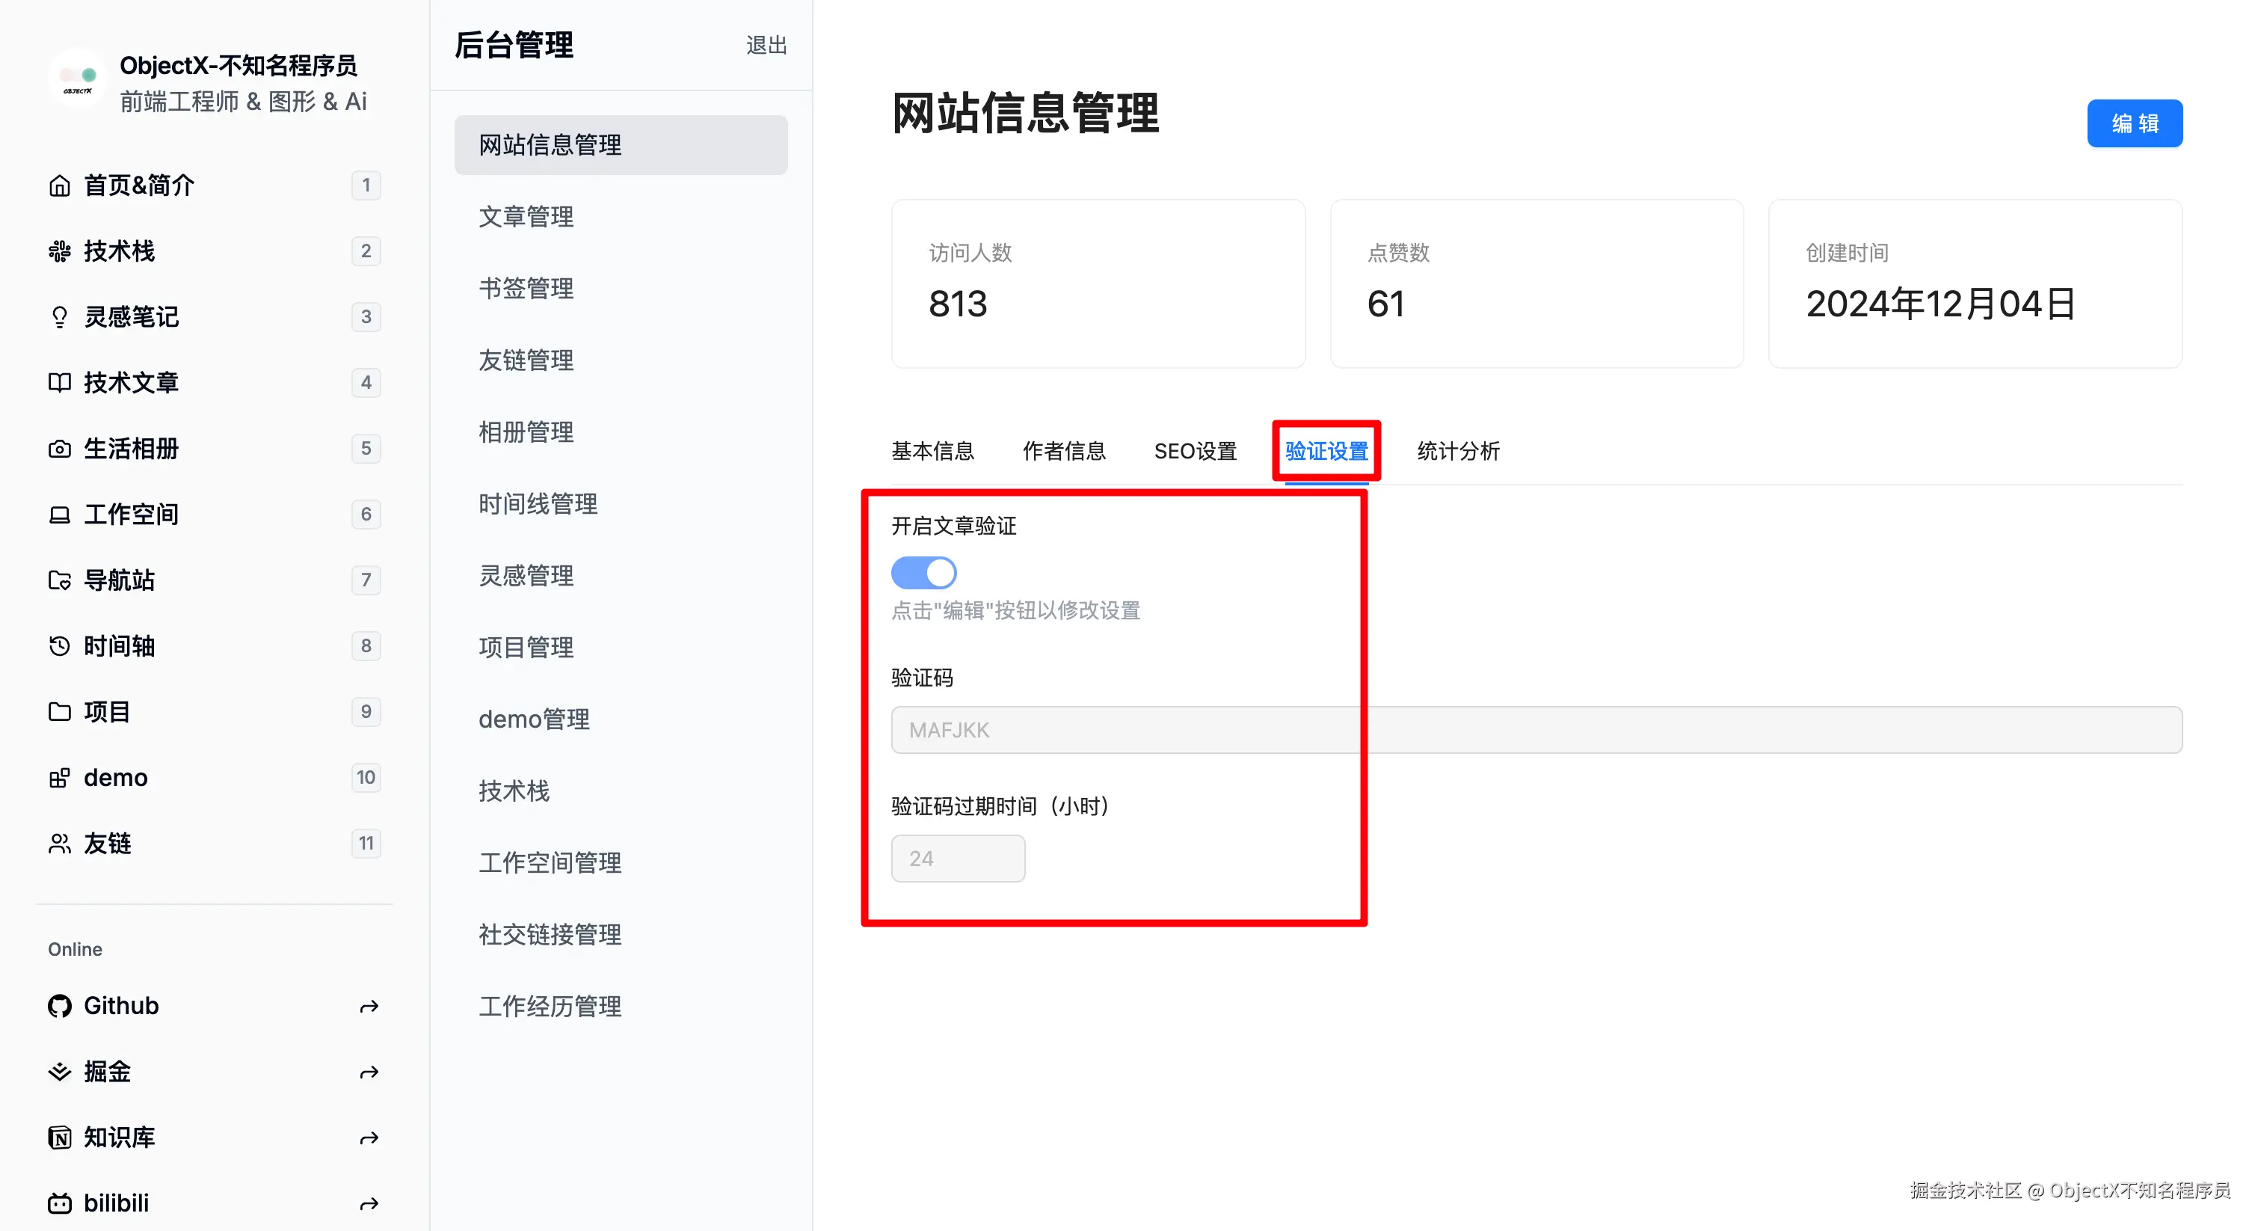Click the 技术栈 sidebar icon
This screenshot has height=1231, width=2261.
pos(59,251)
